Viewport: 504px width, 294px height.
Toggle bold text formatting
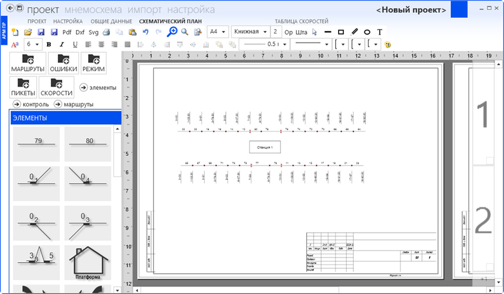point(49,45)
